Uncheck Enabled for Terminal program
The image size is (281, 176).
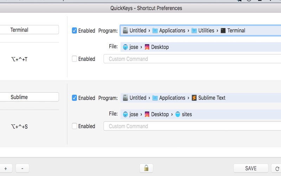[74, 31]
